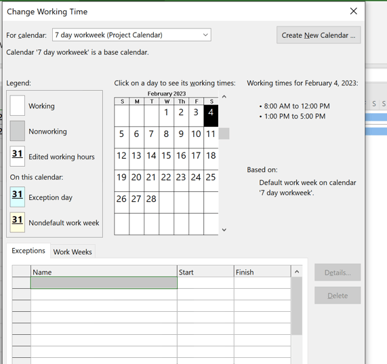The height and width of the screenshot is (364, 387).
Task: Select the Exceptions tab
Action: pos(28,251)
